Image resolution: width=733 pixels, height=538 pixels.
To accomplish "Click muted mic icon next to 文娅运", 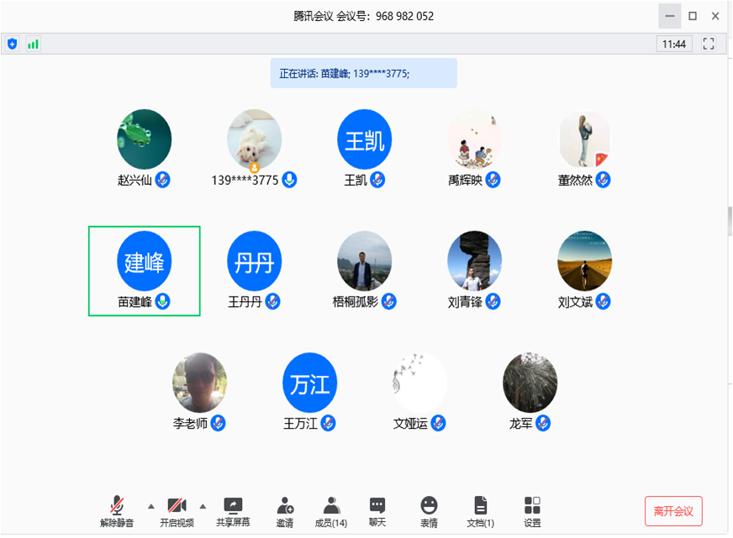I will 438,423.
